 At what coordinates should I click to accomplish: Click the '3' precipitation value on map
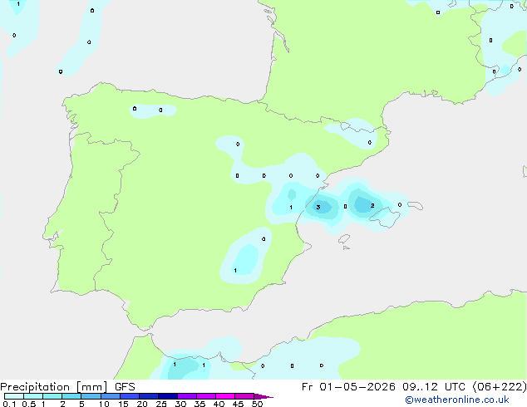[318, 207]
